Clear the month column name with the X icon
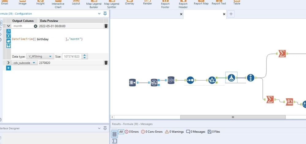 point(36,26)
